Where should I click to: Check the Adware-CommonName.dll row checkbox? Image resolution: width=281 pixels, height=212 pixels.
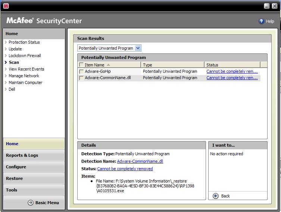pos(81,78)
